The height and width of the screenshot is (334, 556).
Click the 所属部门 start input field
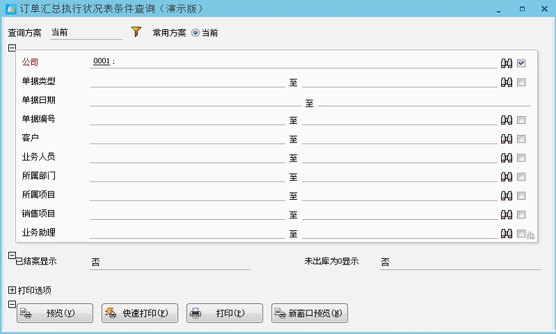coord(187,176)
